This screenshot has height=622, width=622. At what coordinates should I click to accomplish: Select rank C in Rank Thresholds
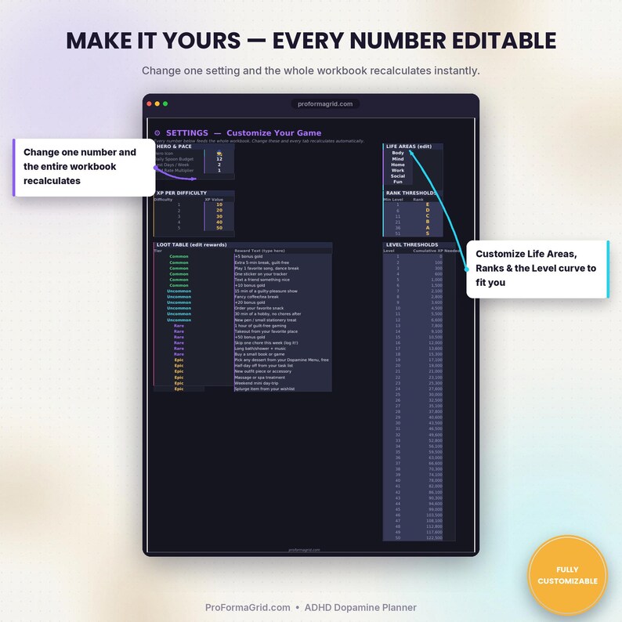pos(428,216)
